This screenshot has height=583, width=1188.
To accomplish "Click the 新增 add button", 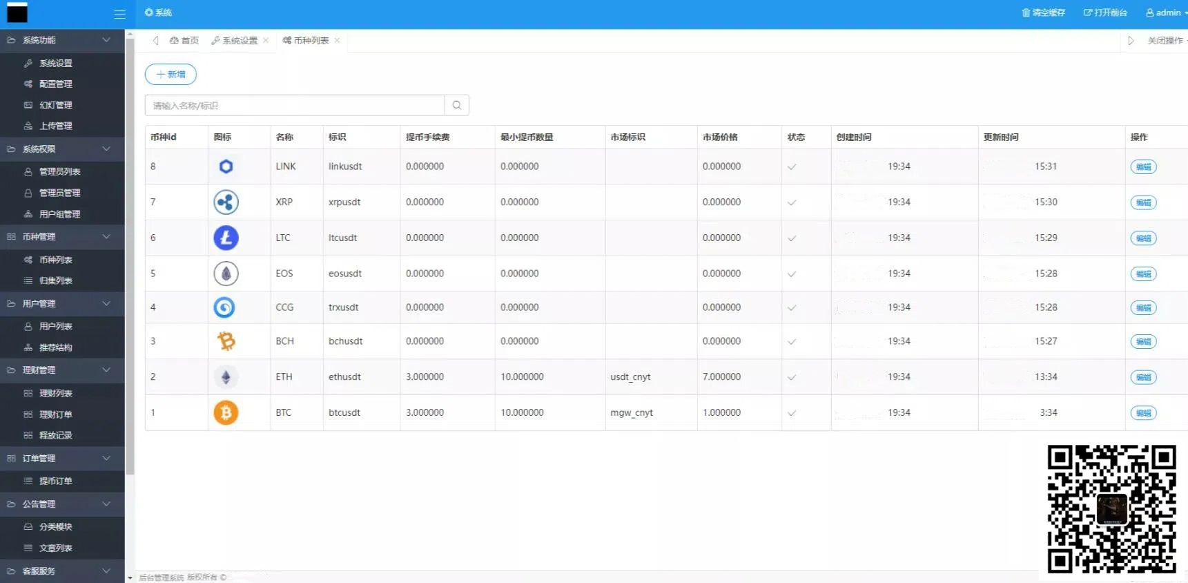I will (171, 75).
